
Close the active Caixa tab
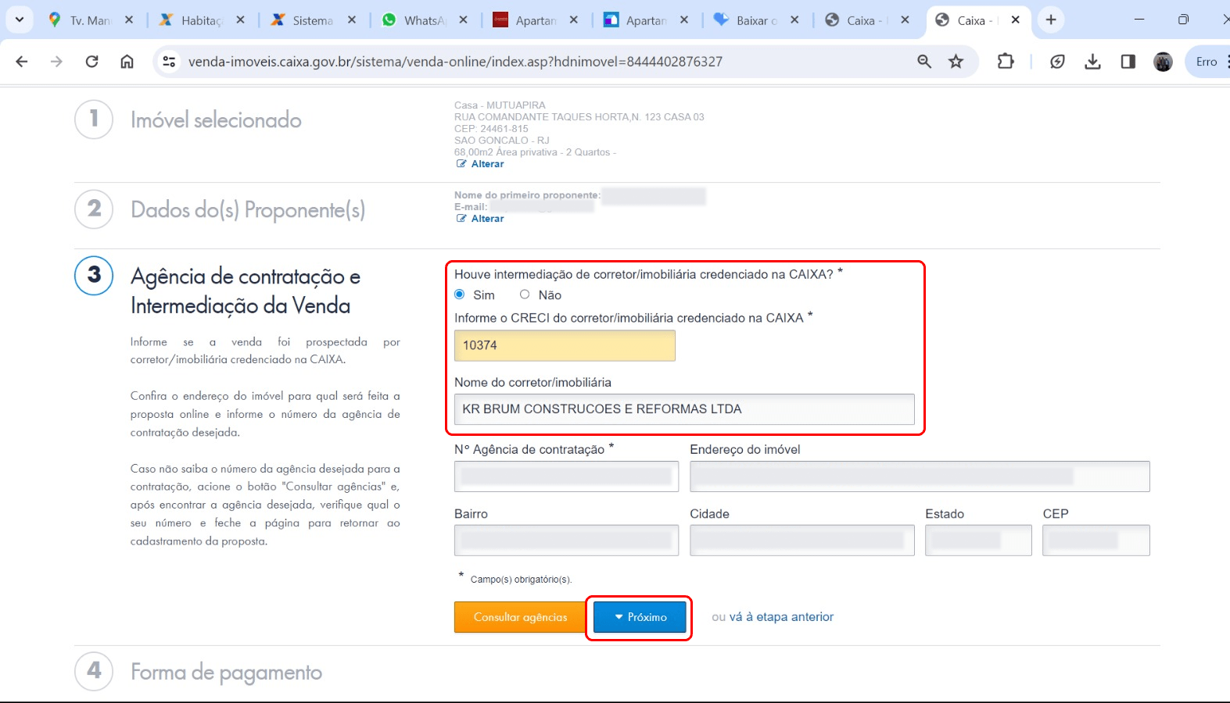(1015, 20)
